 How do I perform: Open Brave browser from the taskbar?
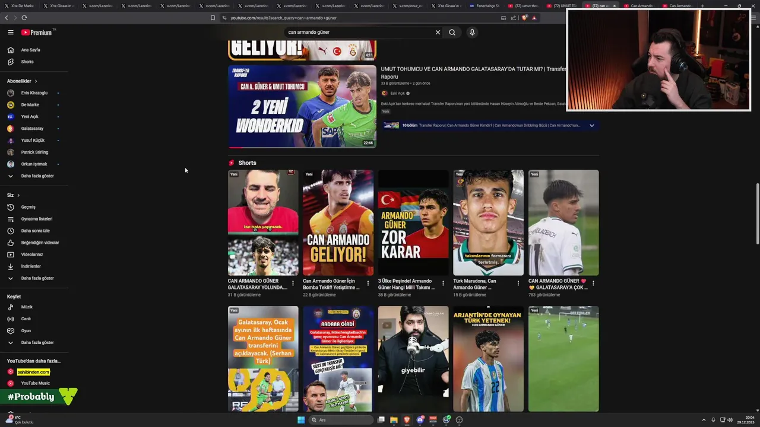[x=407, y=420]
